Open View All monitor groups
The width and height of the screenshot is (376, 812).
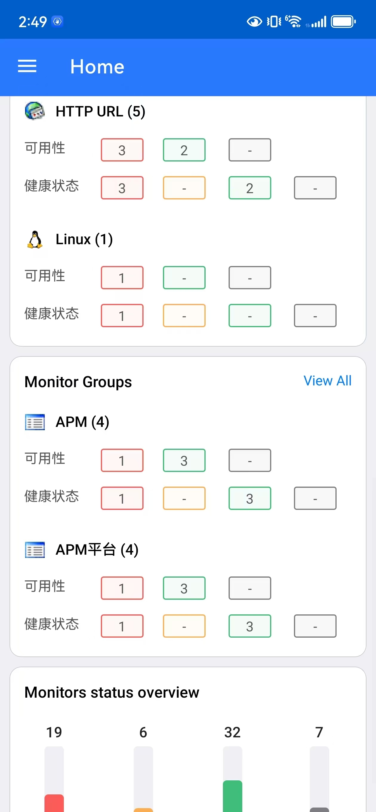coord(327,381)
